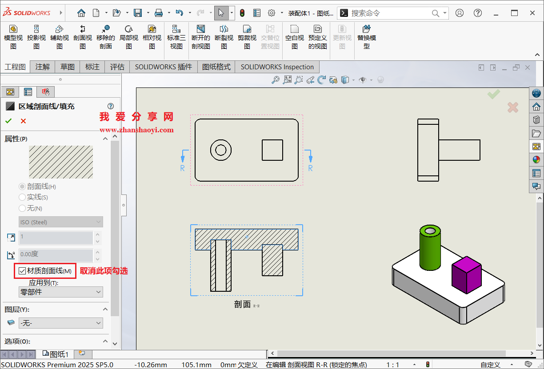Save the drawing
Image resolution: width=544 pixels, height=369 pixels.
coord(138,13)
